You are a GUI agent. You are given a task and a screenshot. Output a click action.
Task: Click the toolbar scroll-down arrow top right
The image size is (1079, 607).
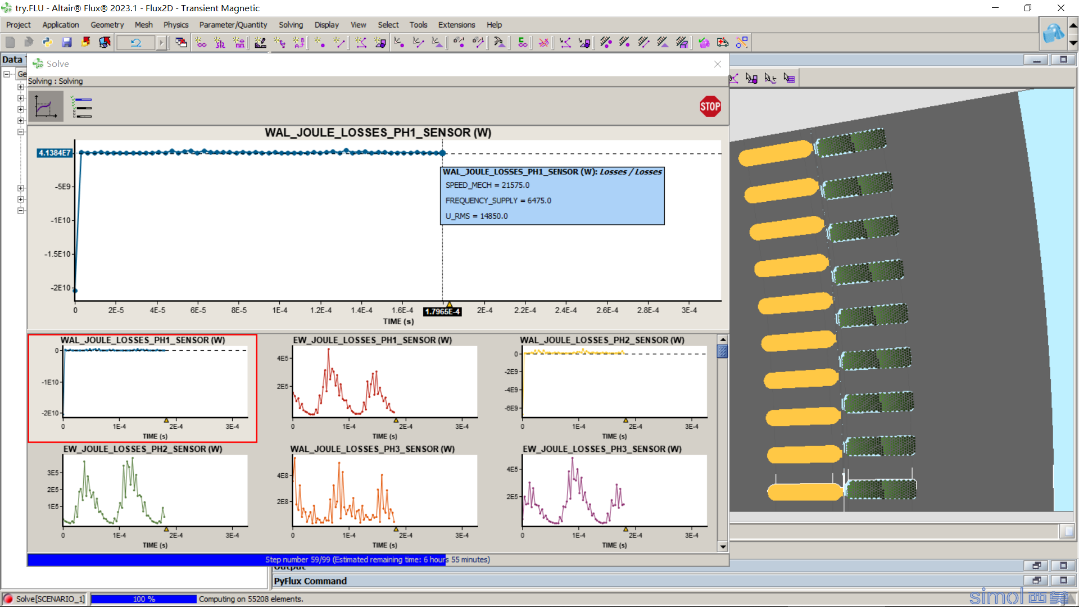(x=1073, y=43)
